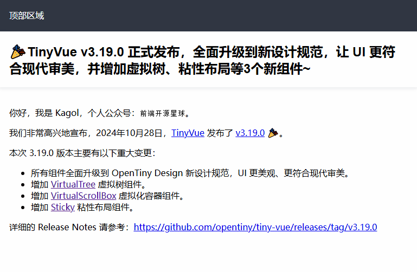Click the 顶部区域 header text
Viewport: 417px width, 272px height.
(x=27, y=16)
